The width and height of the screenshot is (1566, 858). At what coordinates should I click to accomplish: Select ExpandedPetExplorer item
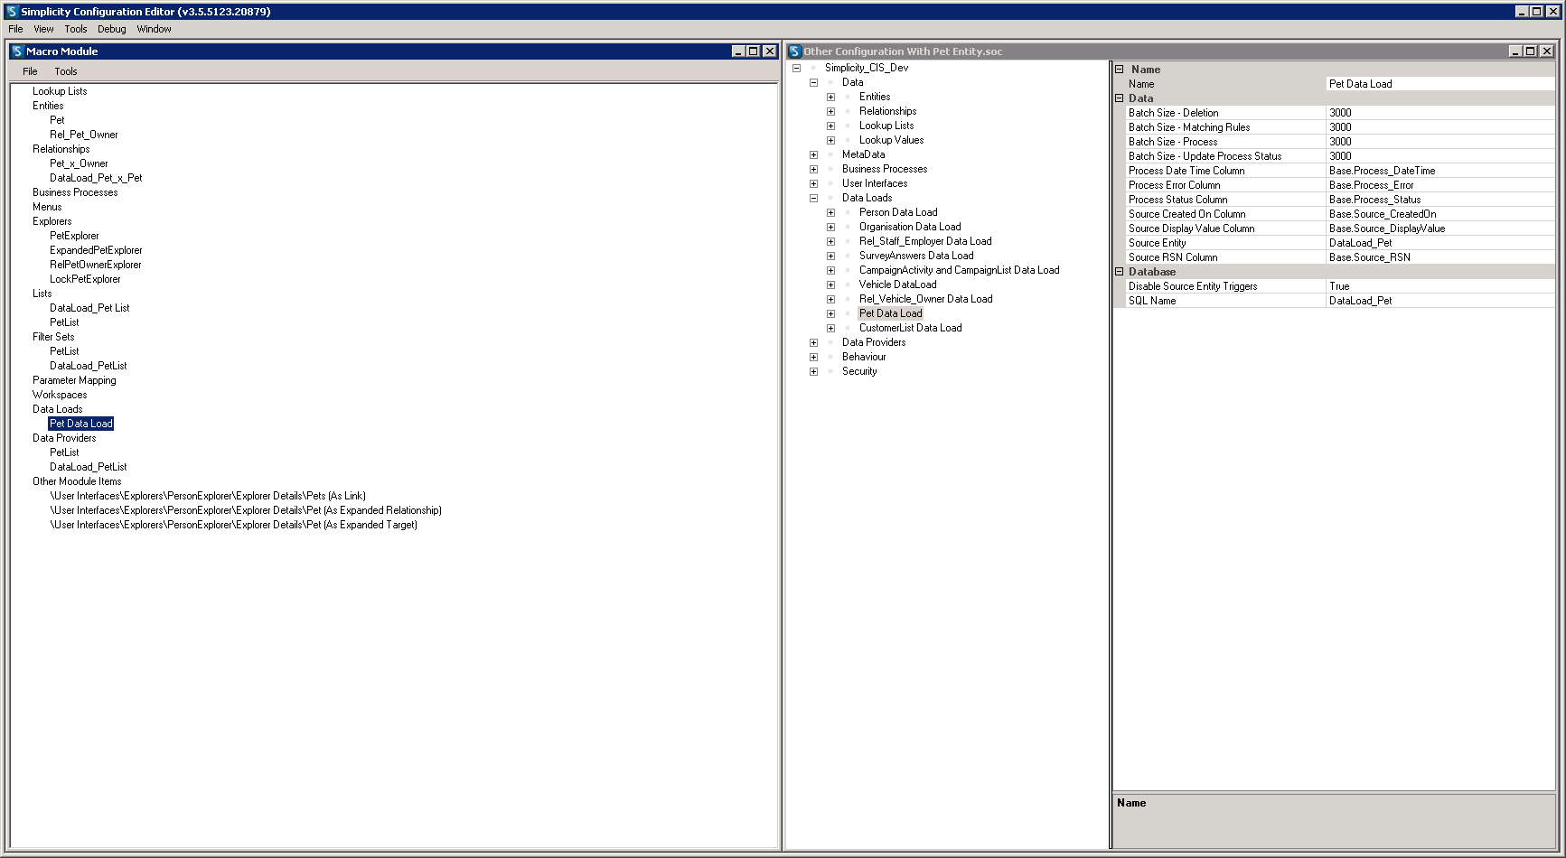(96, 250)
